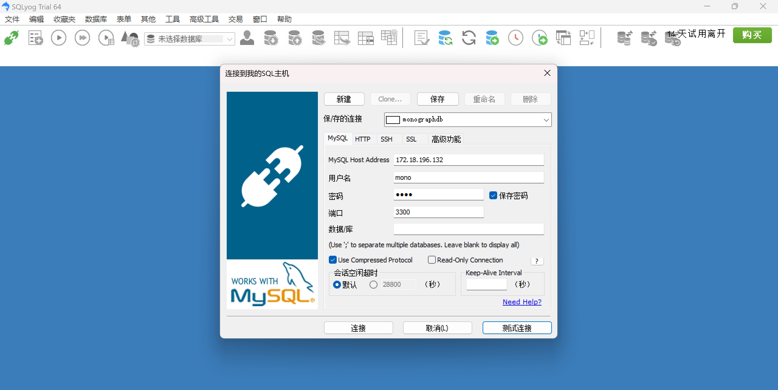Click the blue database with green arrow icon
The image size is (778, 390).
[492, 38]
